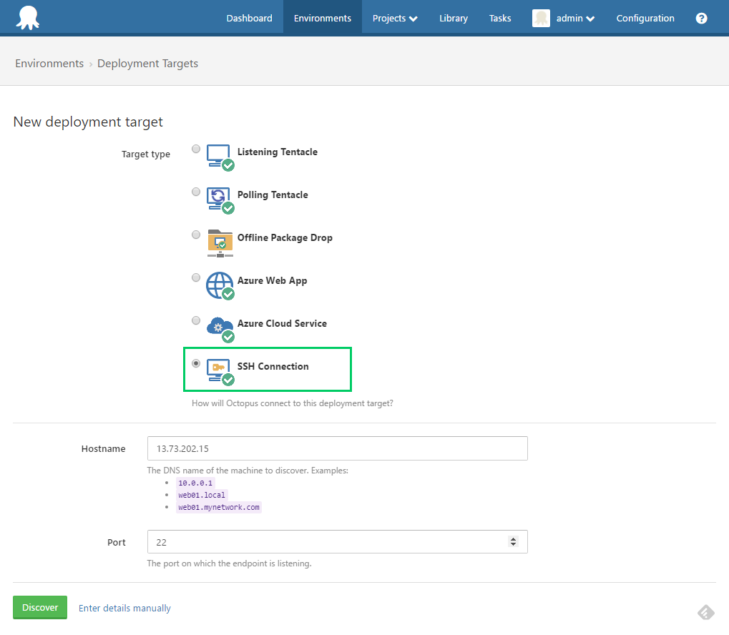Click the Port number spinner arrows
The image size is (729, 635).
pyautogui.click(x=513, y=542)
